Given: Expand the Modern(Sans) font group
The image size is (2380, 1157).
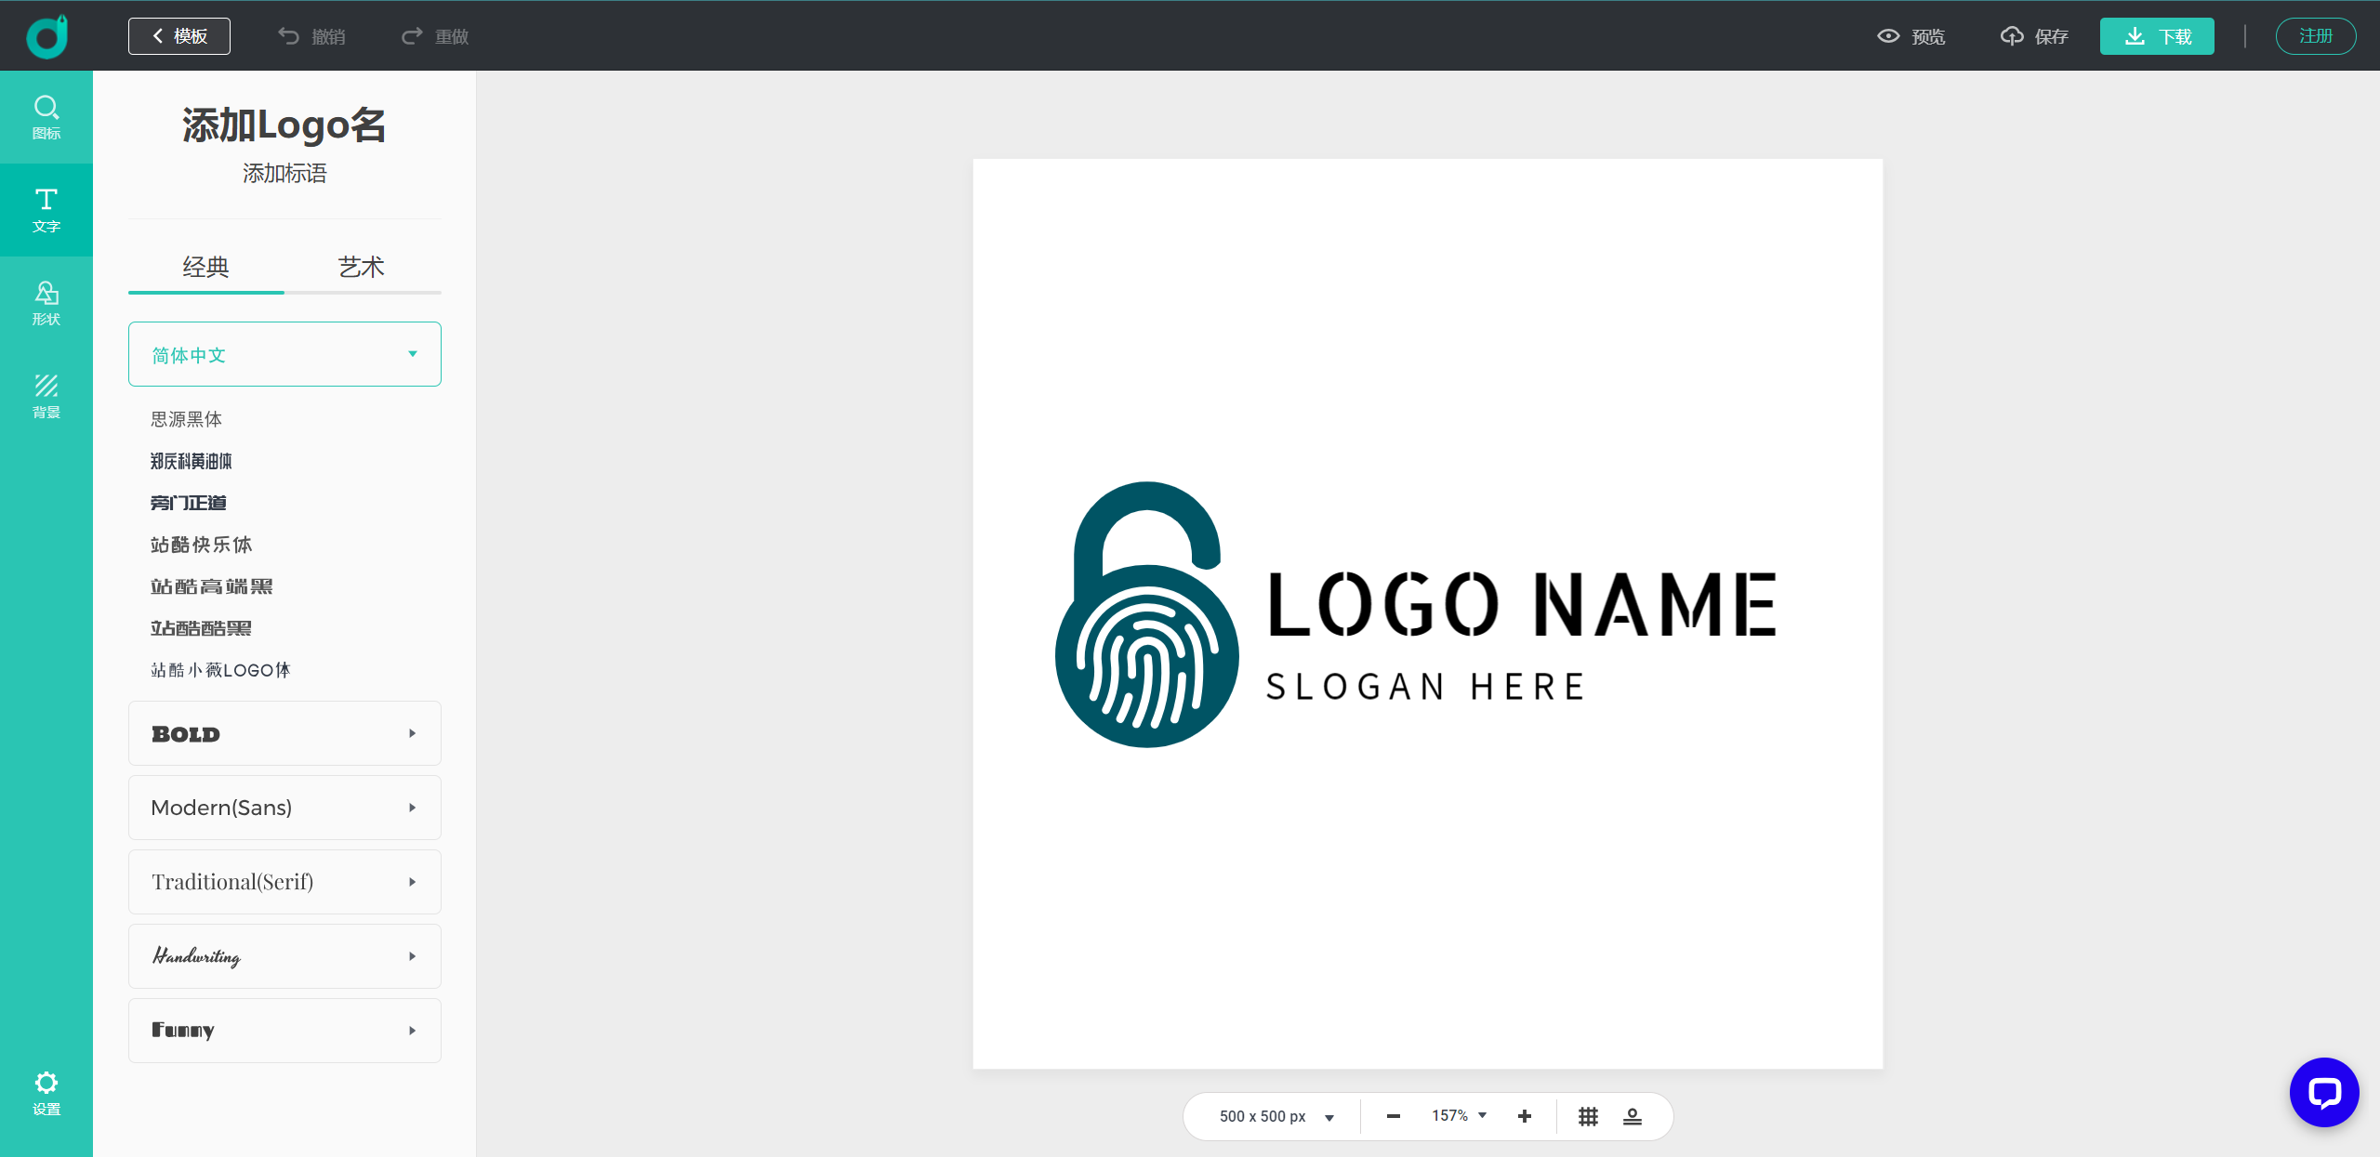Looking at the screenshot, I should point(284,808).
